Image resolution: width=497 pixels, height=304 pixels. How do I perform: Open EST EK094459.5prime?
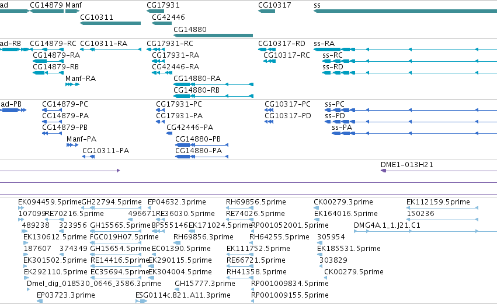(x=50, y=202)
